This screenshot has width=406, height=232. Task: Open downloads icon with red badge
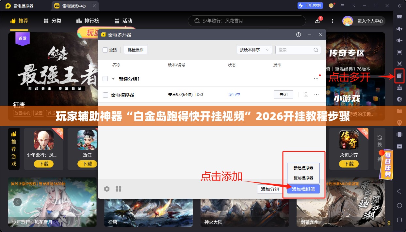pyautogui.click(x=317, y=21)
